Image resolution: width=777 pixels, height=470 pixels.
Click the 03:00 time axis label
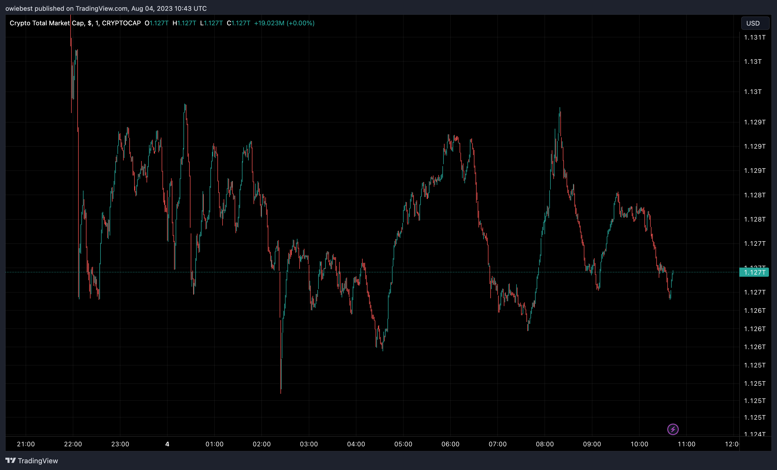(x=309, y=444)
